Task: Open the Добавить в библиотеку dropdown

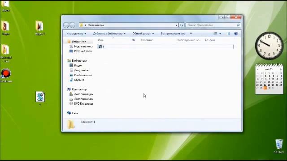Action: point(109,34)
